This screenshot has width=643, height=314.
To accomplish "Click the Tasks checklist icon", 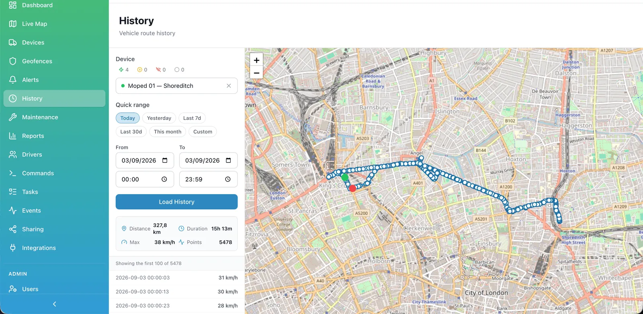I will coord(13,192).
